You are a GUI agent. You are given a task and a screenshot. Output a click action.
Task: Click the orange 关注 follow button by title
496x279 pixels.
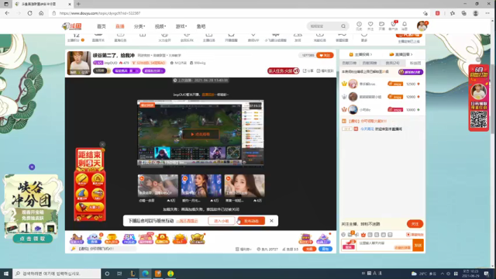pyautogui.click(x=325, y=55)
